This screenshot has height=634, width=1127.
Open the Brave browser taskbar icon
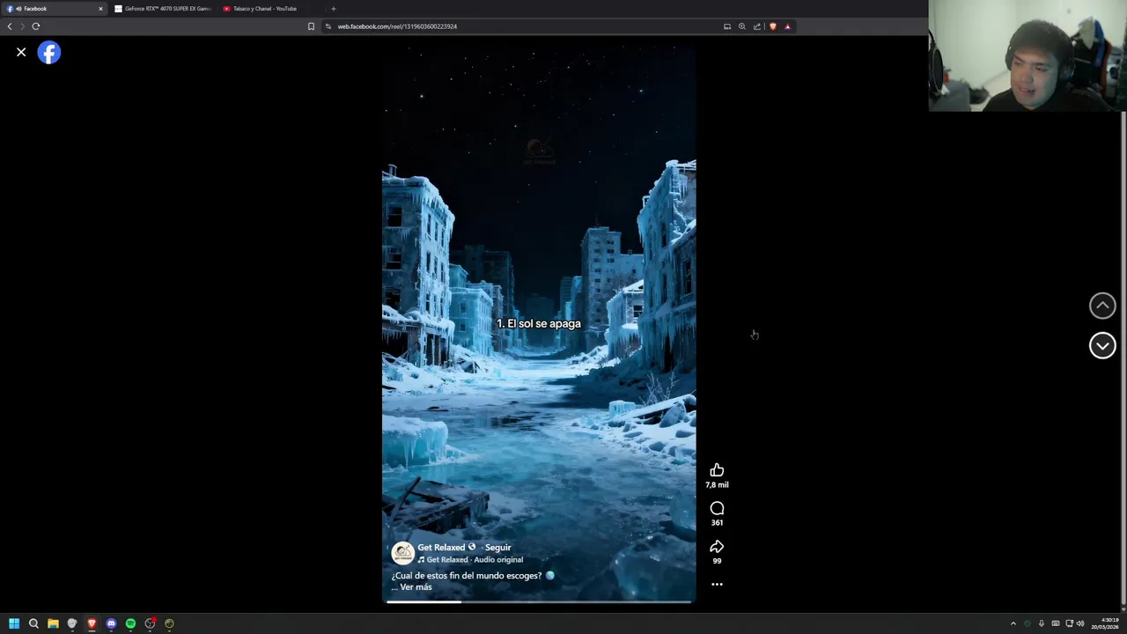(x=92, y=623)
